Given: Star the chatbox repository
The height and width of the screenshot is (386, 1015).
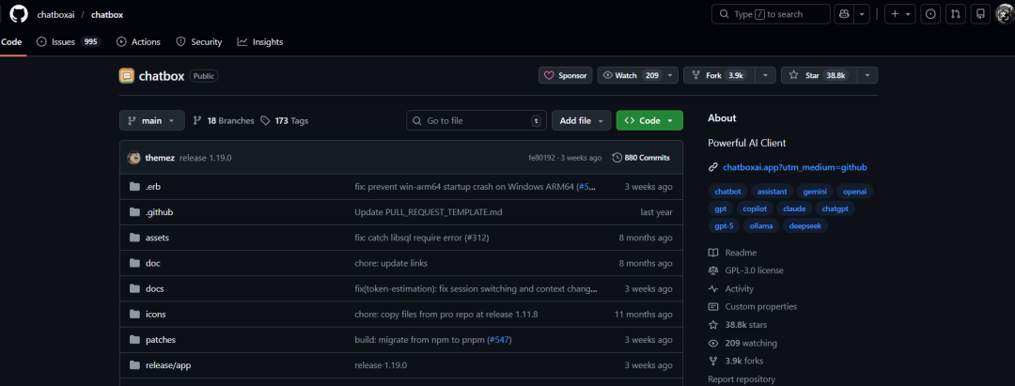Looking at the screenshot, I should click(x=816, y=75).
